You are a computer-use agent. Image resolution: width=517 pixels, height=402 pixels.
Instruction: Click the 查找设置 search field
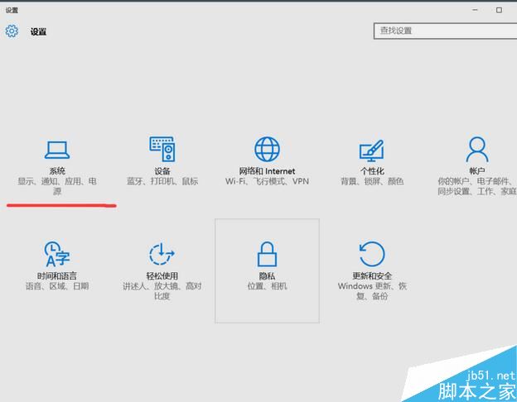point(445,31)
